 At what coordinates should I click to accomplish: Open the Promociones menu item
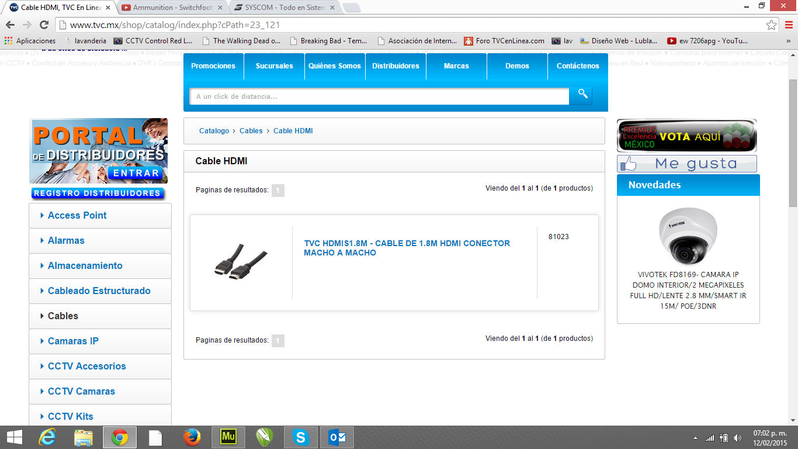pos(213,66)
